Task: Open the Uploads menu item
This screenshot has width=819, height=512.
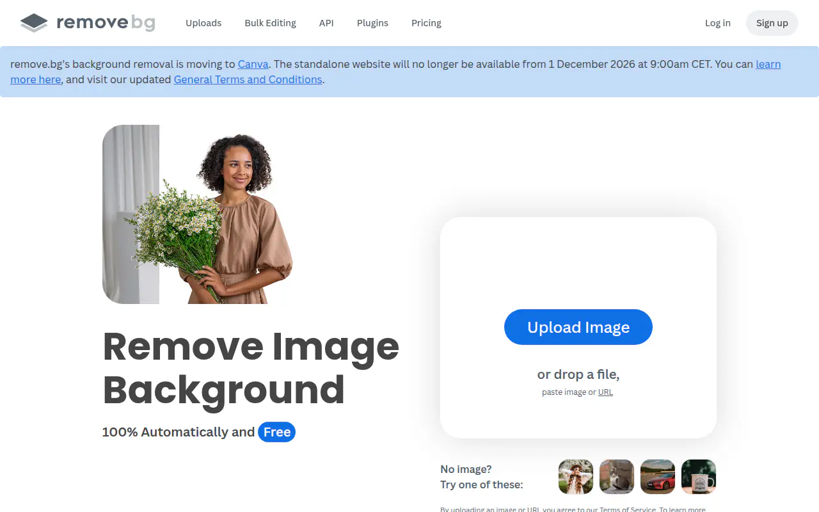Action: tap(203, 23)
